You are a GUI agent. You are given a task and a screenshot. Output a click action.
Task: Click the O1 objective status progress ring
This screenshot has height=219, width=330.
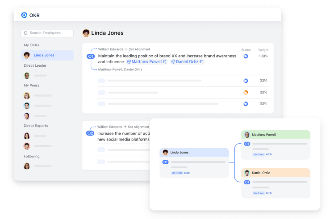[x=246, y=57]
